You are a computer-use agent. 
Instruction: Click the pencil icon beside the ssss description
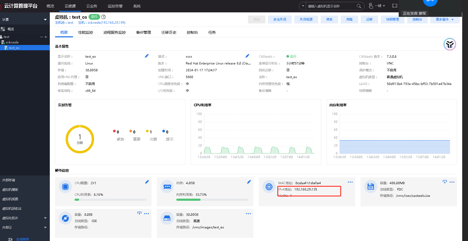[x=247, y=56]
